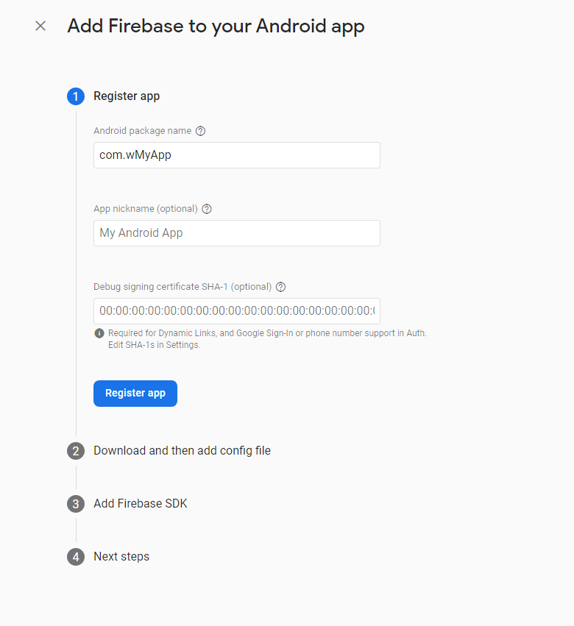This screenshot has height=626, width=574.
Task: Expand 'Download and then add config file' step
Action: (x=182, y=450)
